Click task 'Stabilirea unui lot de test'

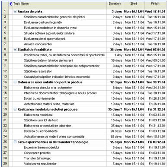click(x=41, y=120)
